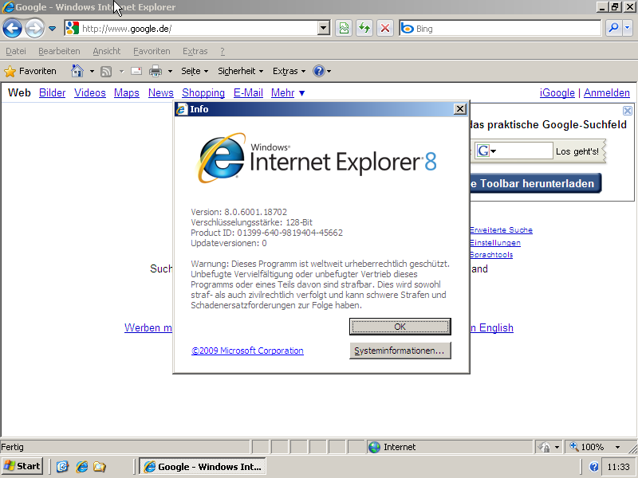The image size is (638, 478).
Task: Expand the address bar URL dropdown
Action: pos(323,29)
